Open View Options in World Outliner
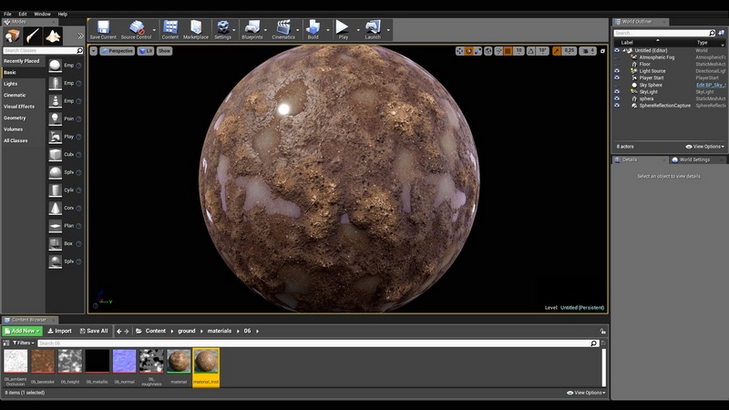Screen dimensions: 729x410 coord(705,146)
